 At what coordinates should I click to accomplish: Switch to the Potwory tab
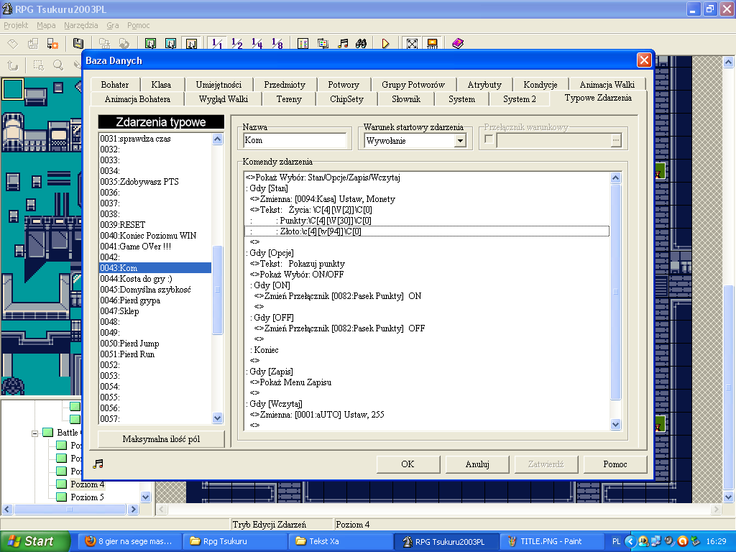pos(344,85)
